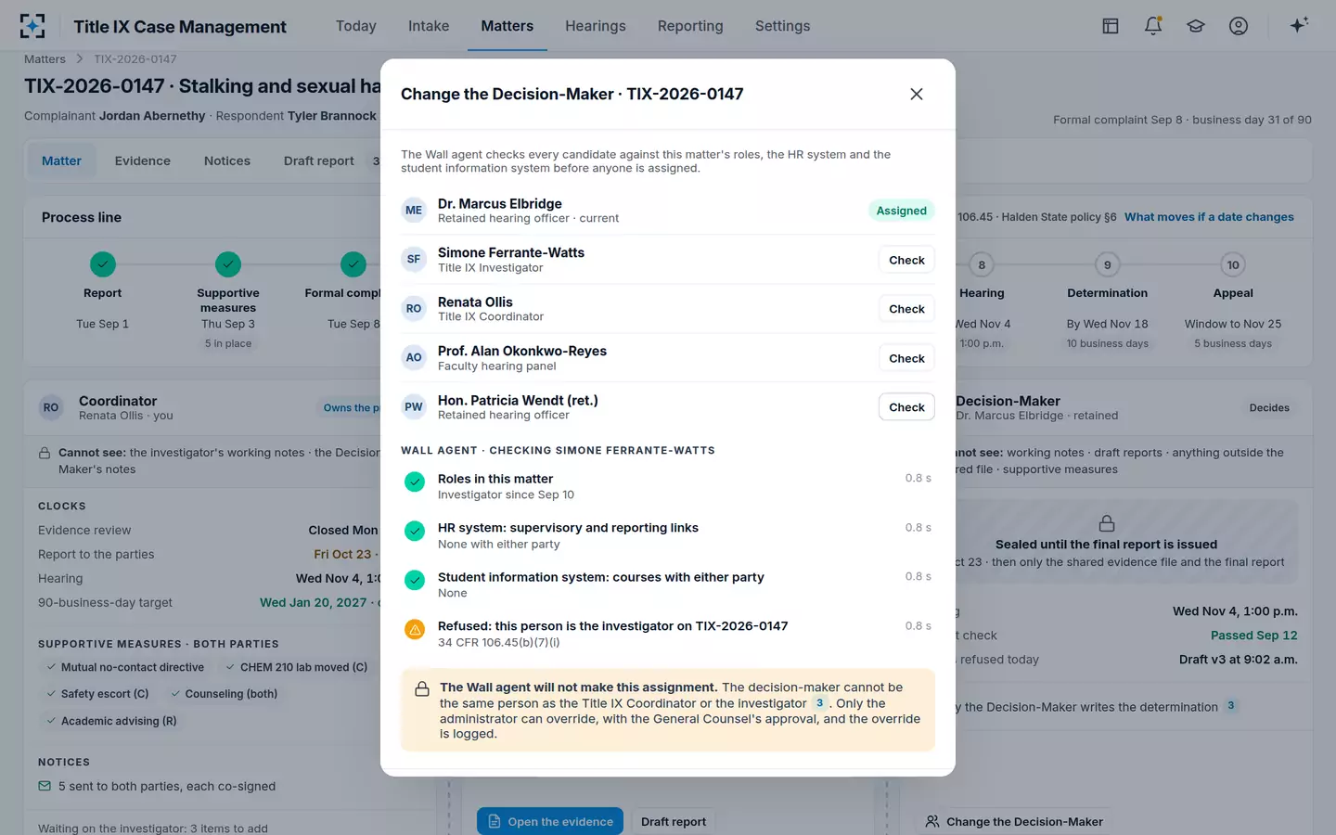Check Simone Ferrante-Watts as decision-maker
Viewport: 1336px width, 835px height.
tap(906, 260)
